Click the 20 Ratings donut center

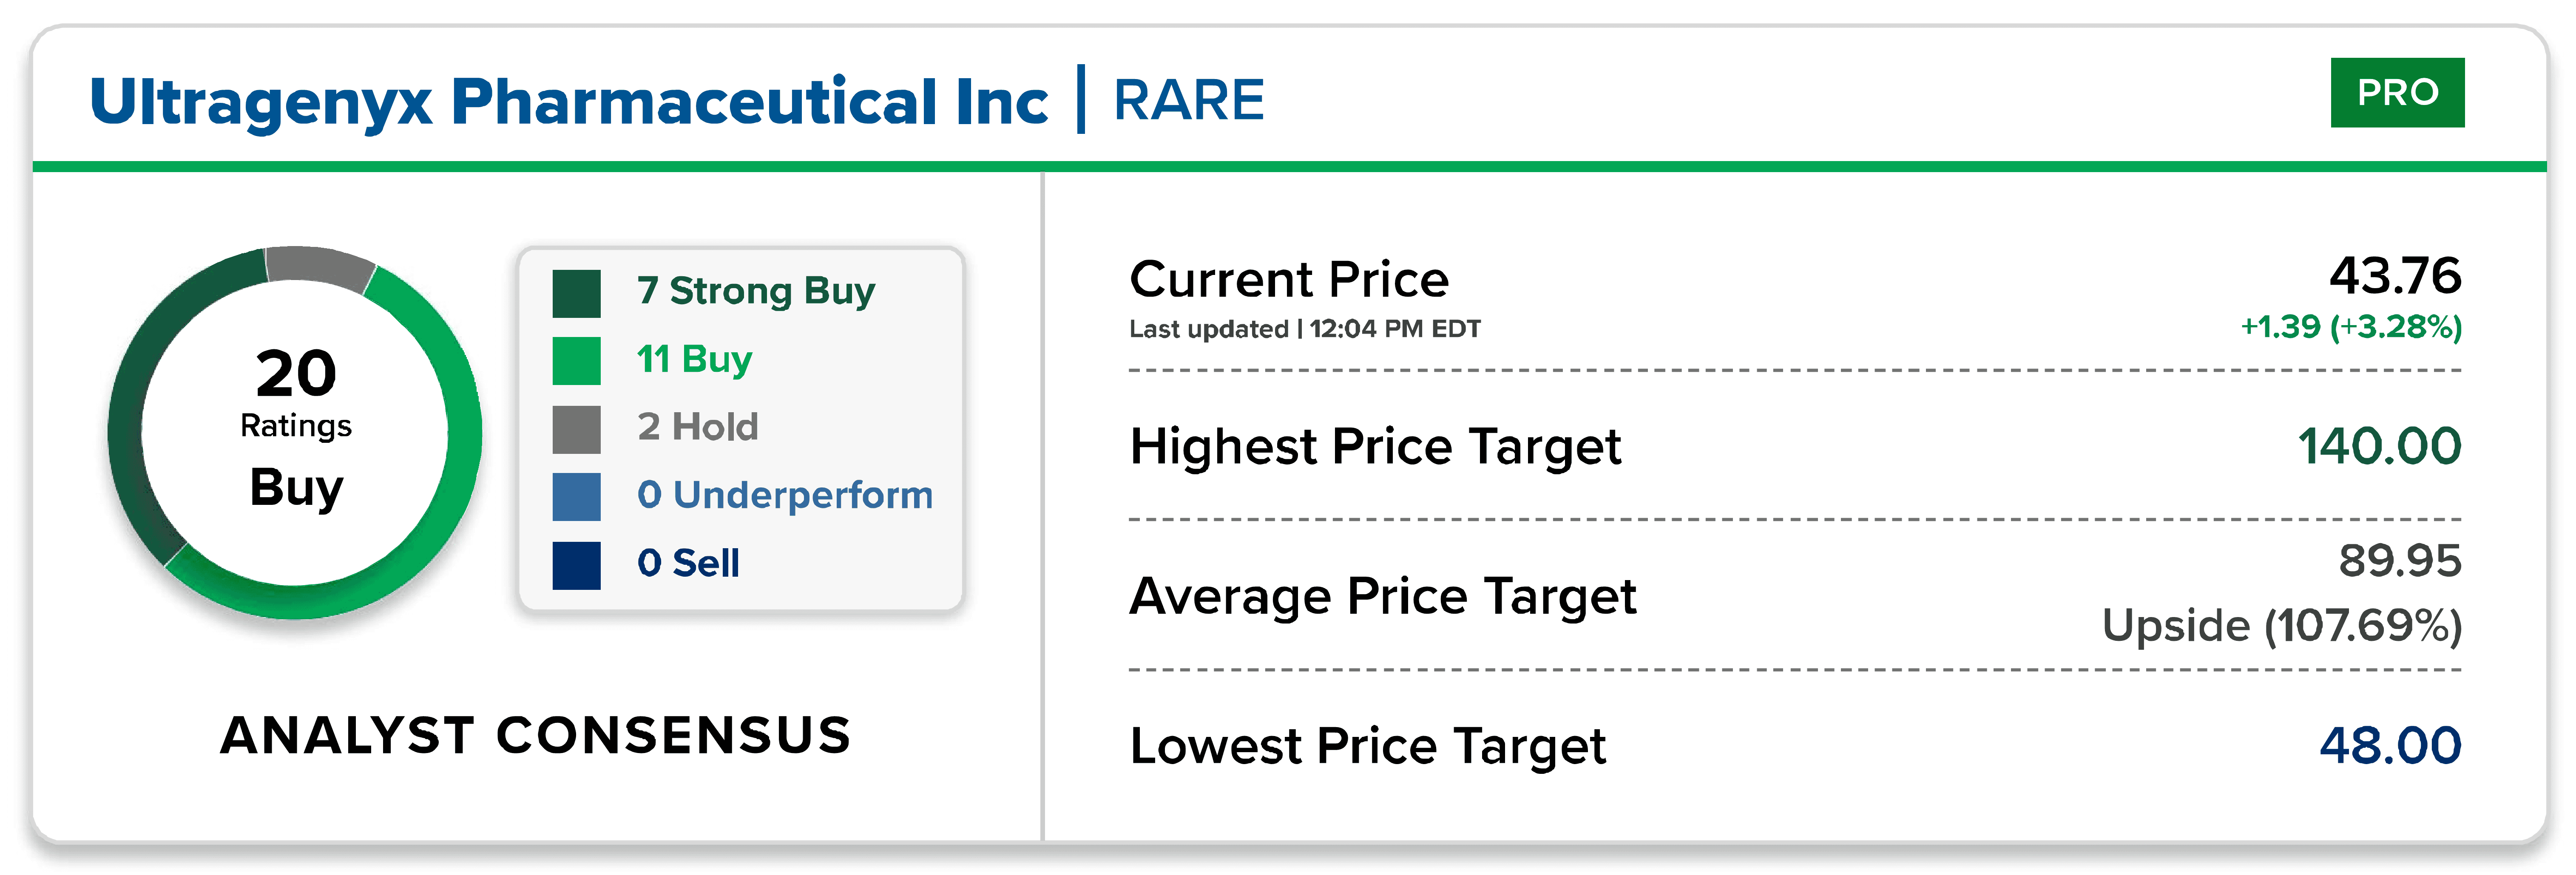pyautogui.click(x=296, y=431)
